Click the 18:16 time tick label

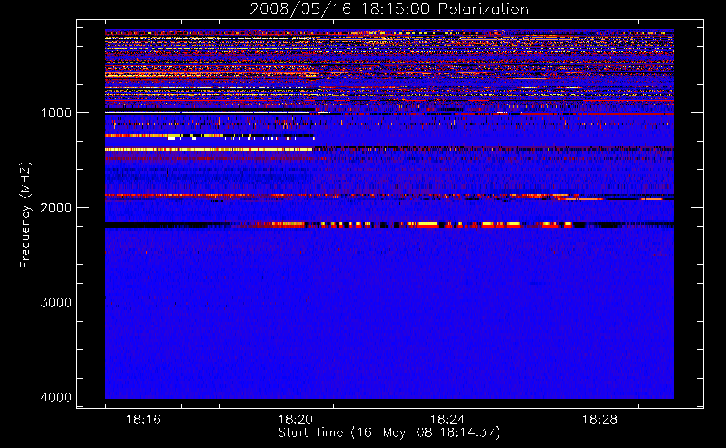click(x=143, y=420)
